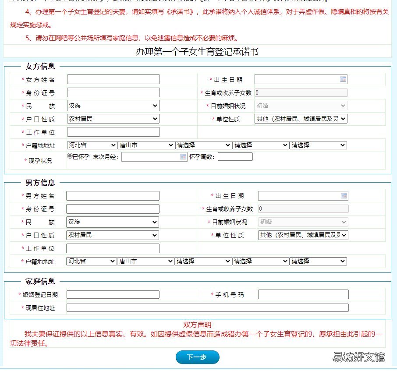This screenshot has width=397, height=371.
Task: Click woman's 生育或收养子女数 field
Action: 301,92
